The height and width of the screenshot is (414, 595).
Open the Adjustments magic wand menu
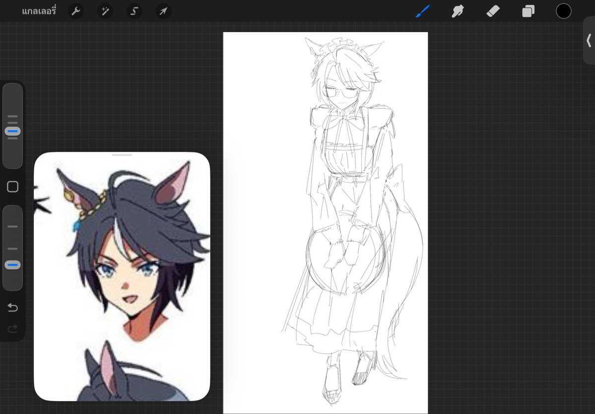tap(105, 11)
